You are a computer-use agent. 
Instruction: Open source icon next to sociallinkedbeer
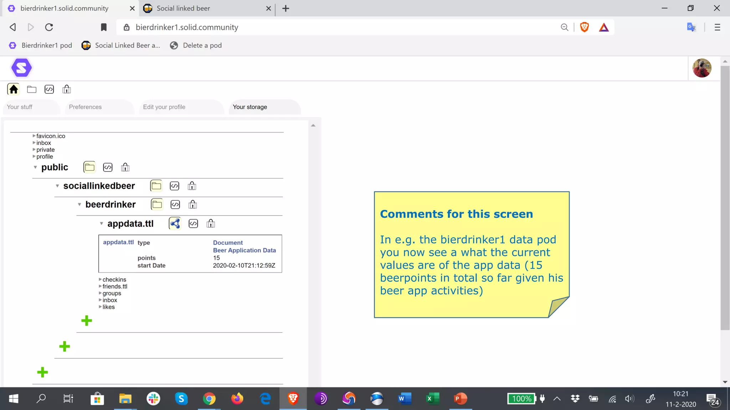(175, 186)
